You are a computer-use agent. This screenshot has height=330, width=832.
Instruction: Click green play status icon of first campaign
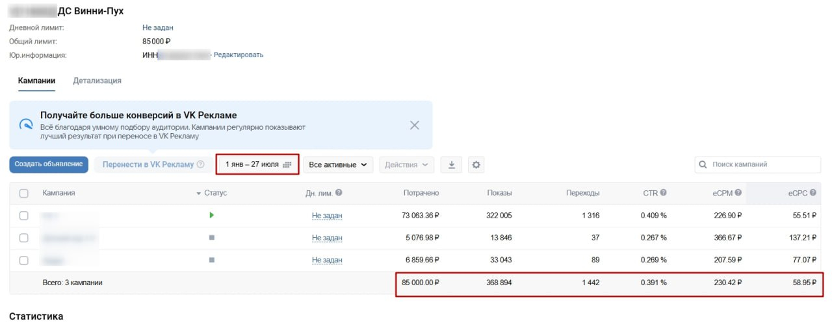tap(211, 215)
